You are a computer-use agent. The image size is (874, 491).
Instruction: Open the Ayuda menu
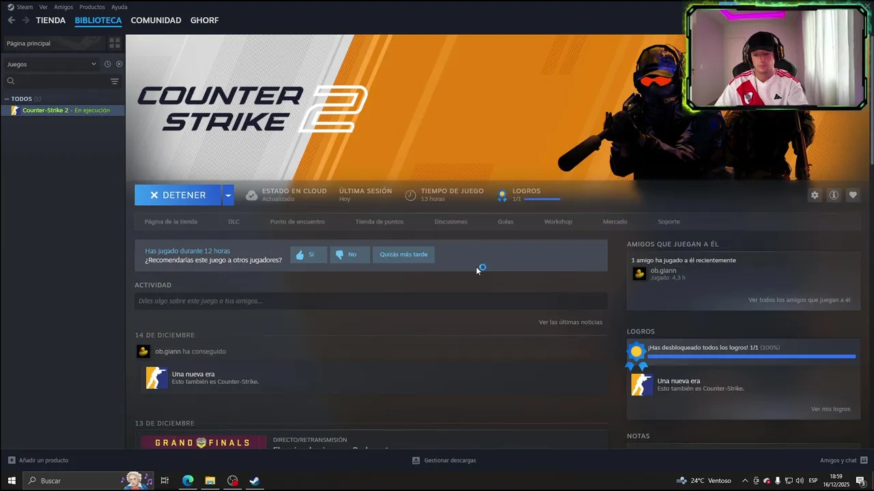tap(119, 7)
